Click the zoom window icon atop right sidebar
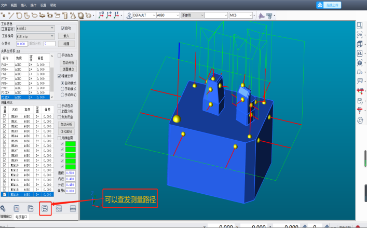 tap(359, 25)
